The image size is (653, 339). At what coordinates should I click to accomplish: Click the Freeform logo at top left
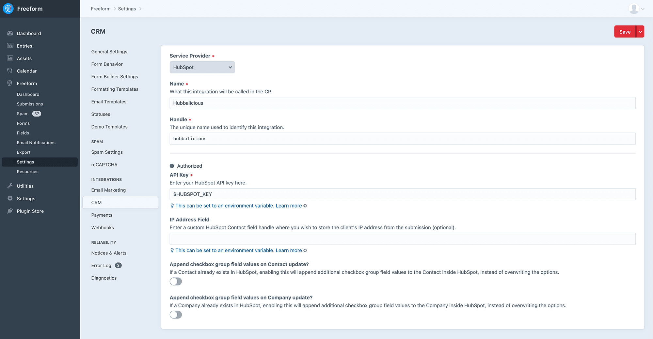(8, 8)
